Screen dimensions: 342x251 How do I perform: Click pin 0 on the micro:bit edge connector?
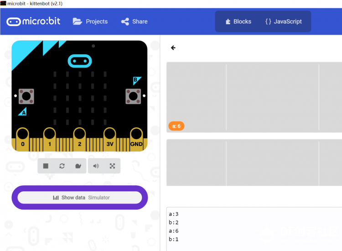(x=23, y=139)
